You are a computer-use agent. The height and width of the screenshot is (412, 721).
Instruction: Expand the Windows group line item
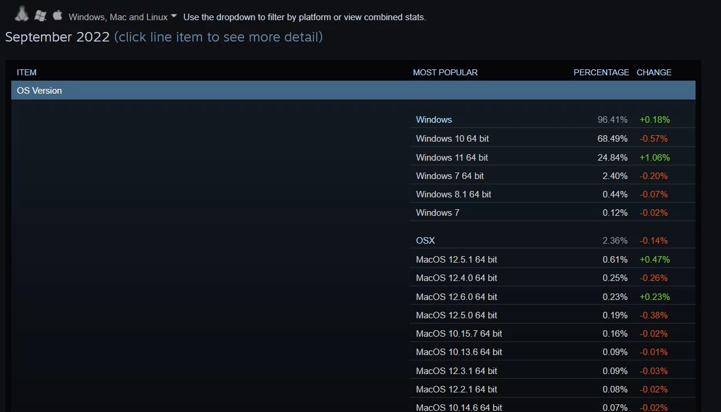click(434, 120)
